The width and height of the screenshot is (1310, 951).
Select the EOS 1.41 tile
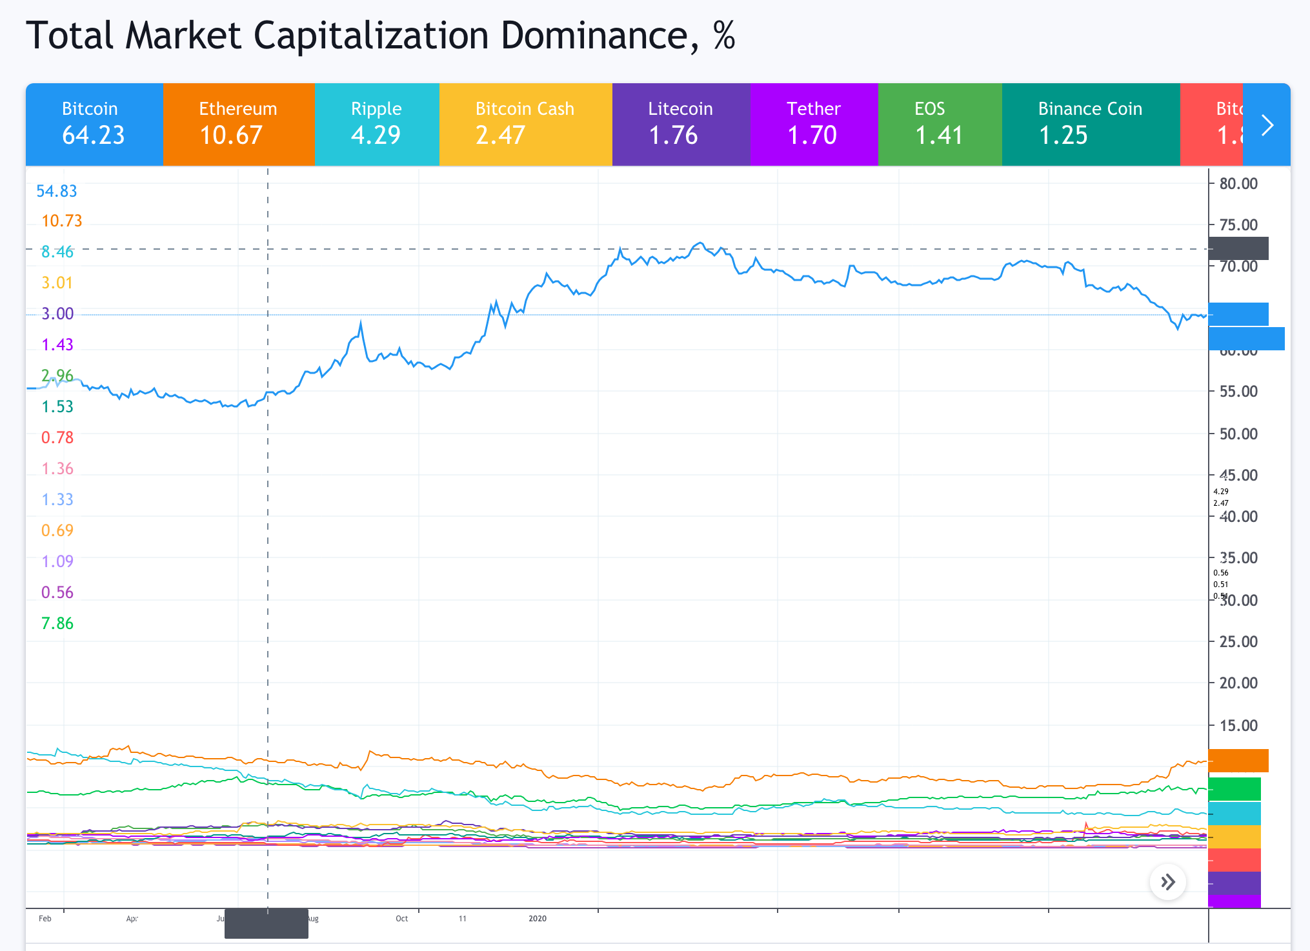click(x=940, y=125)
